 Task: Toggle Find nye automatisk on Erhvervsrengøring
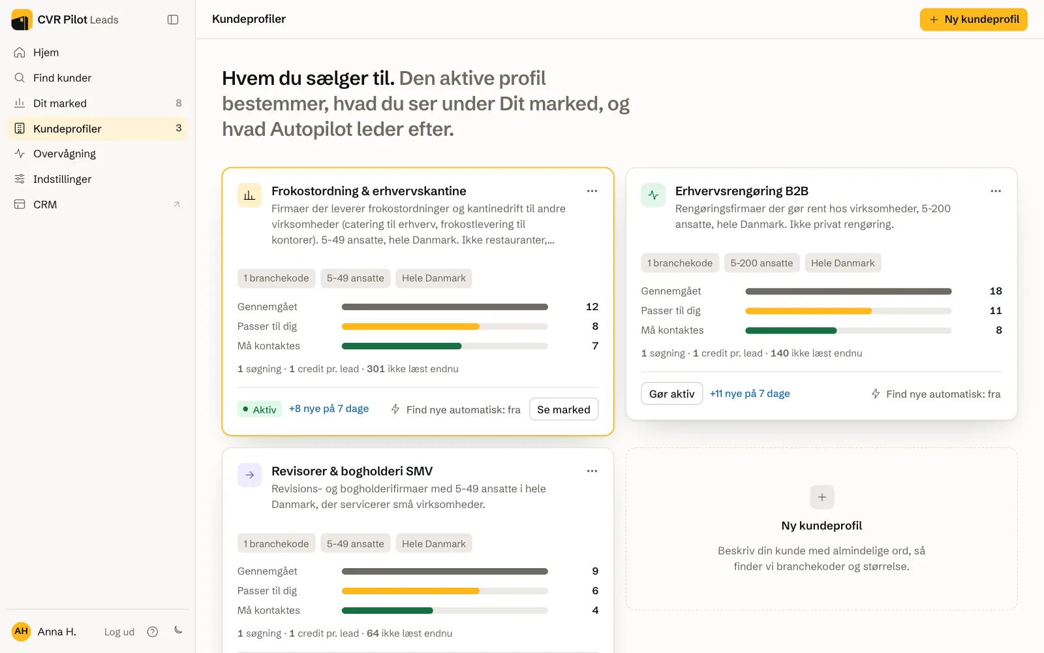pos(936,394)
